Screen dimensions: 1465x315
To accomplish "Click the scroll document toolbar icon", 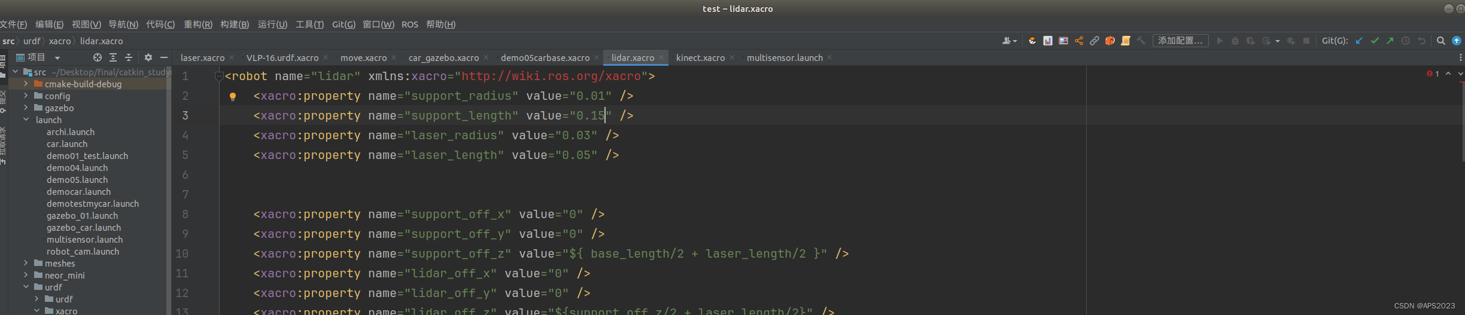I will tap(1126, 41).
